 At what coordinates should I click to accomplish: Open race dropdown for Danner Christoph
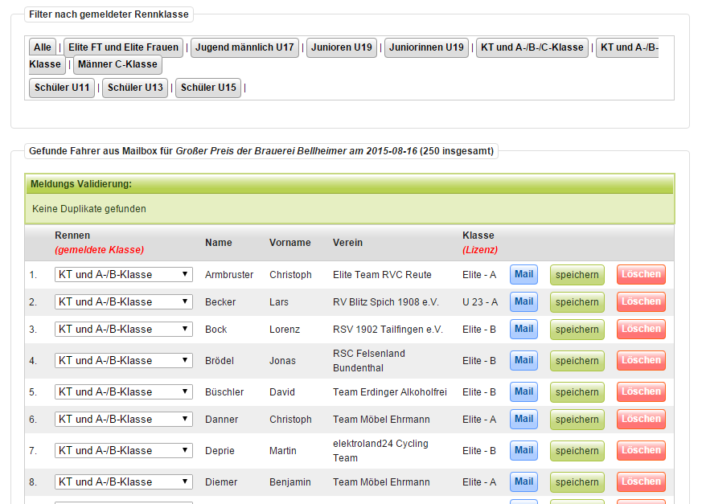point(124,420)
